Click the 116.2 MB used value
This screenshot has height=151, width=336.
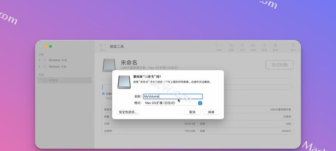coord(190,131)
